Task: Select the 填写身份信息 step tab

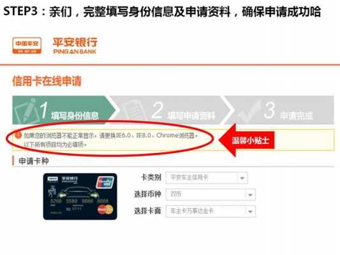Action: click(x=64, y=110)
